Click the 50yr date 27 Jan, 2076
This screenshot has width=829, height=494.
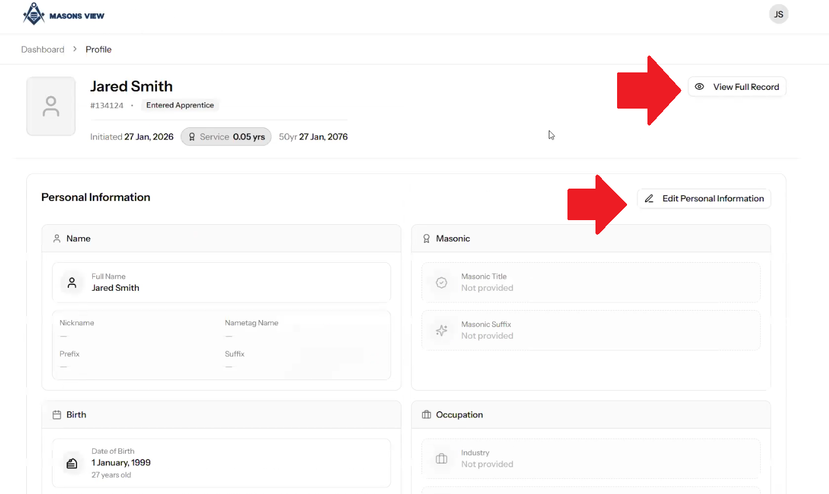[323, 137]
